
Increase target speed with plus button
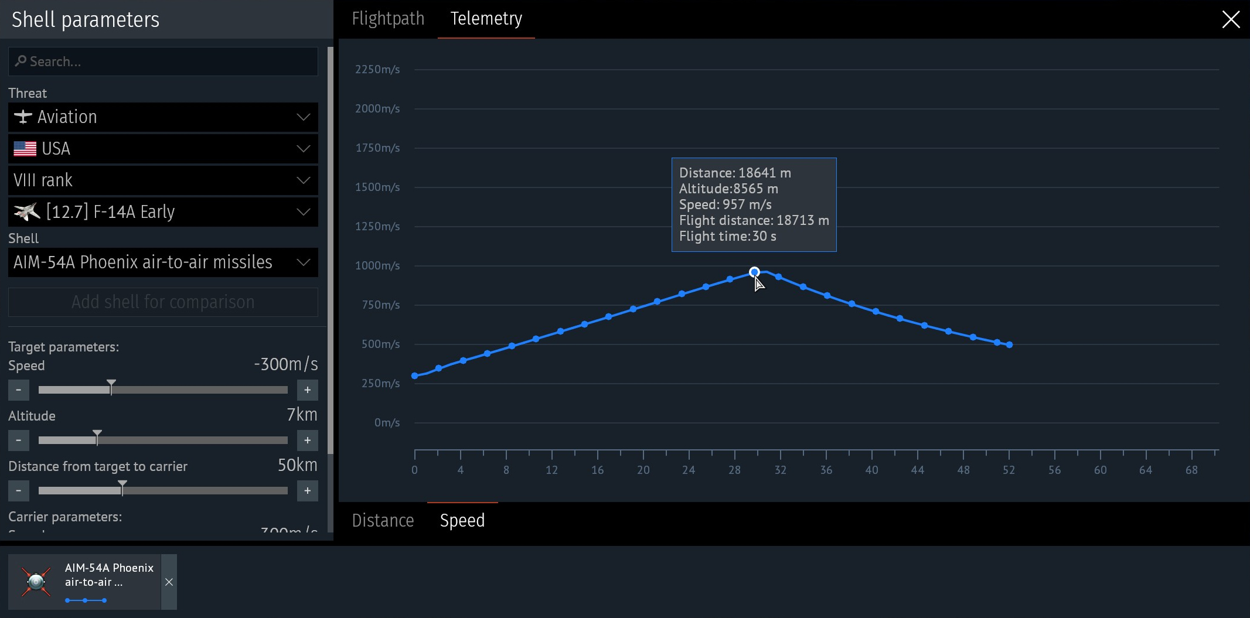307,390
